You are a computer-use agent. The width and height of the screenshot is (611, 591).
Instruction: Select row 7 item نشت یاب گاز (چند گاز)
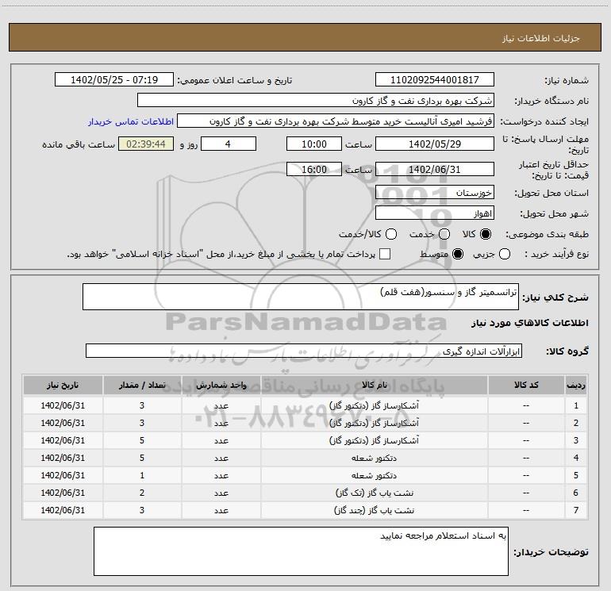click(374, 510)
